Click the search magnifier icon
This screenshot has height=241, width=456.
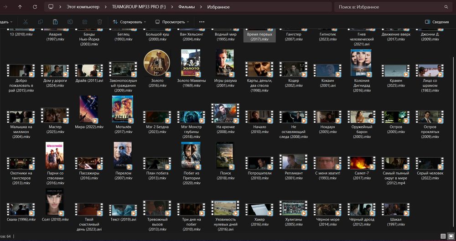coord(446,7)
